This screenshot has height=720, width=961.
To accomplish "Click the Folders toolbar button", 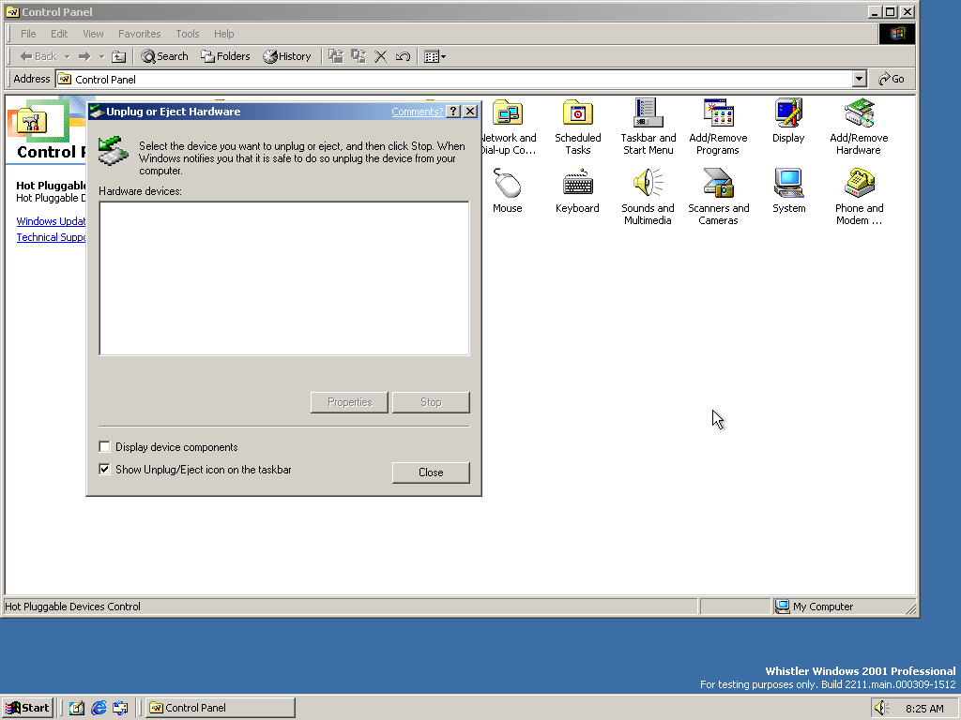I will pos(225,56).
